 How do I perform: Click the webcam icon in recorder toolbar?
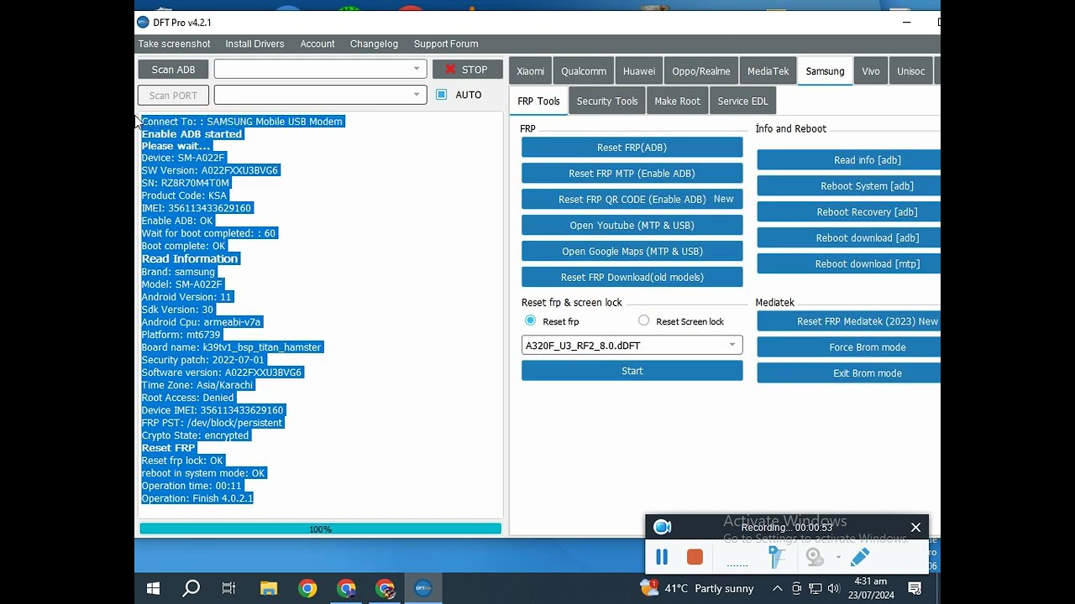click(813, 557)
